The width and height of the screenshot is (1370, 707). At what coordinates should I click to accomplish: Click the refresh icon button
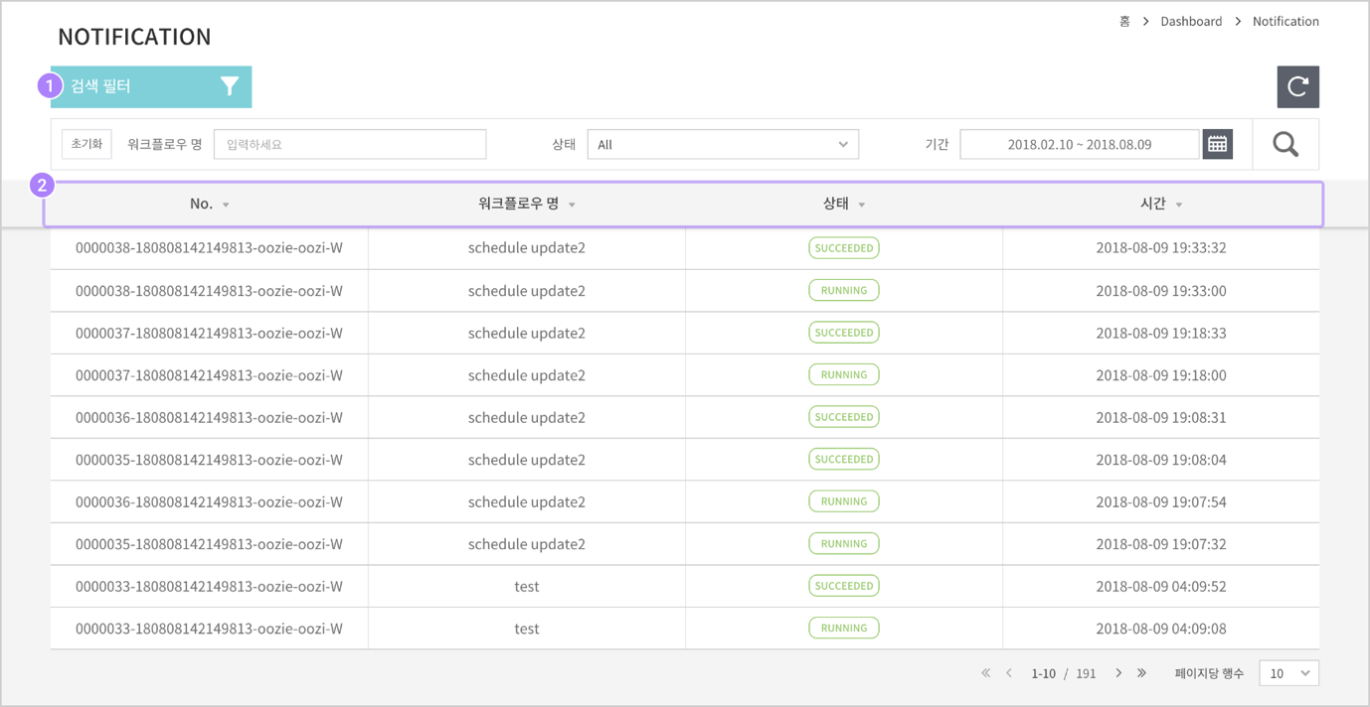click(1297, 86)
